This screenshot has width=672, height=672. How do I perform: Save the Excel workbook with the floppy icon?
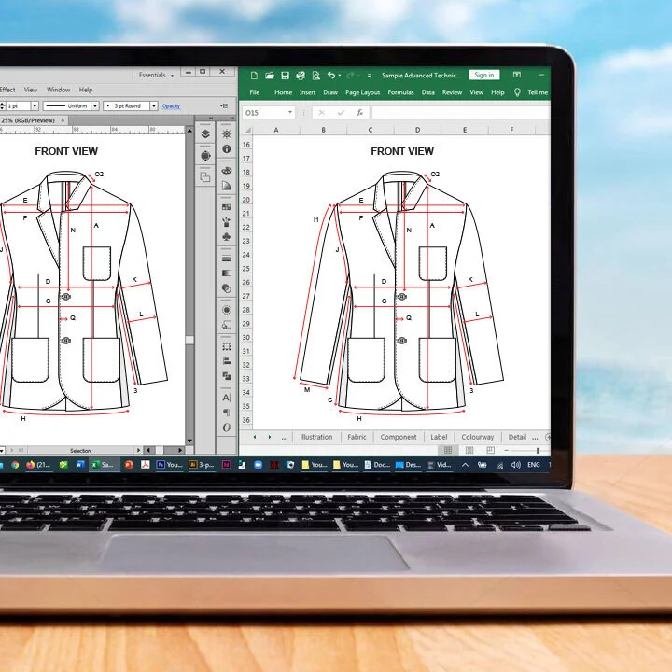tap(285, 76)
